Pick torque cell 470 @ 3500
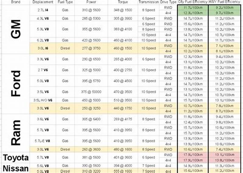This screenshot has width=243, height=173. point(123,92)
